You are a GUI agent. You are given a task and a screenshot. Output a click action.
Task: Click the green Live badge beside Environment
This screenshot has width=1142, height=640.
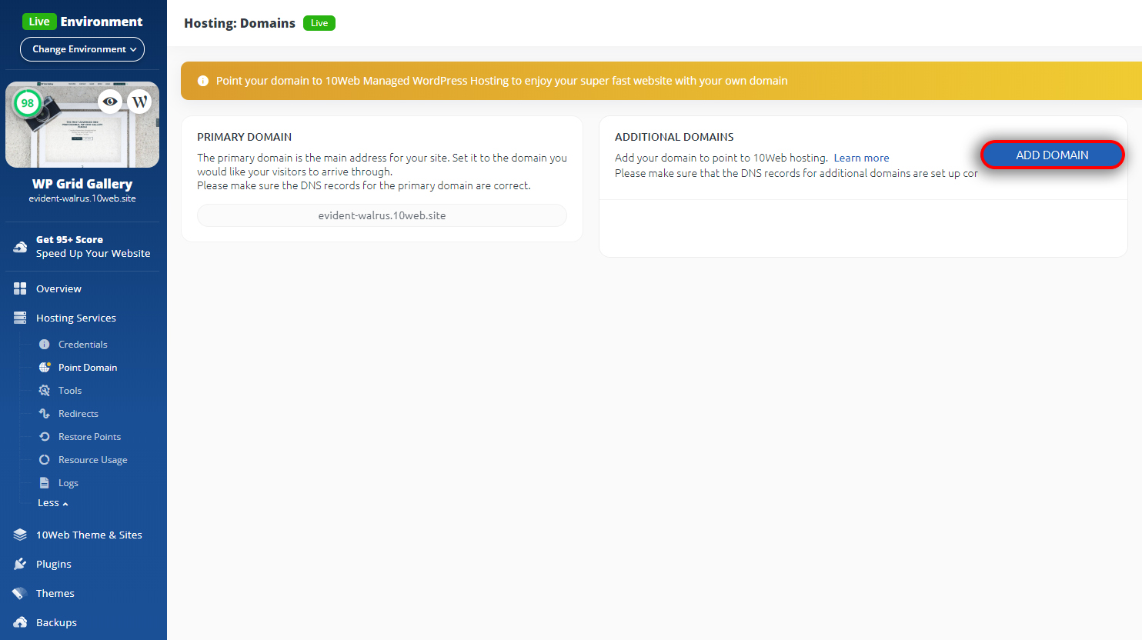tap(39, 22)
